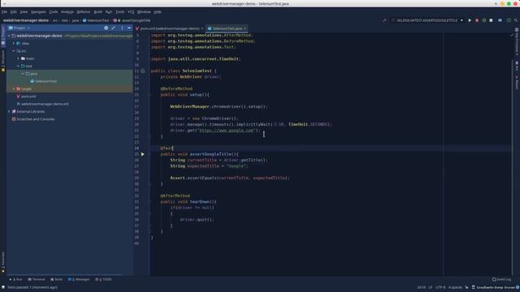Click SeleniumTest in the breadcrumb navigation bar
Viewport: 520px width, 292px height.
pyautogui.click(x=96, y=20)
